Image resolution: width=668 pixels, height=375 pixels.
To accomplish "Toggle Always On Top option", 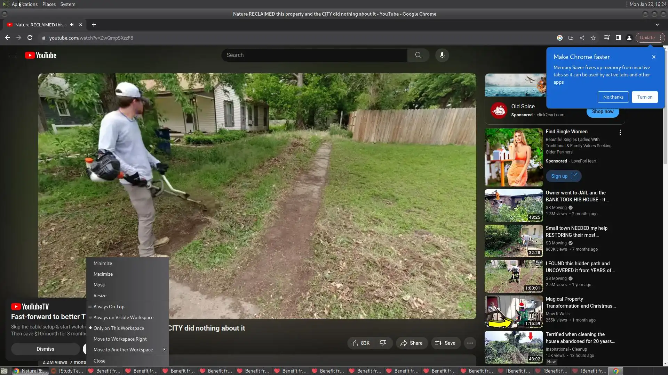I will tap(109, 307).
